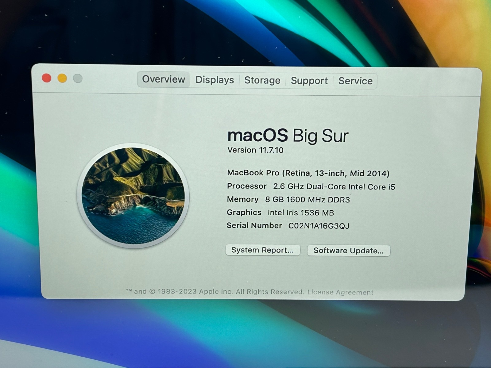Select the Support tab
This screenshot has height=368, width=491.
[x=309, y=81]
